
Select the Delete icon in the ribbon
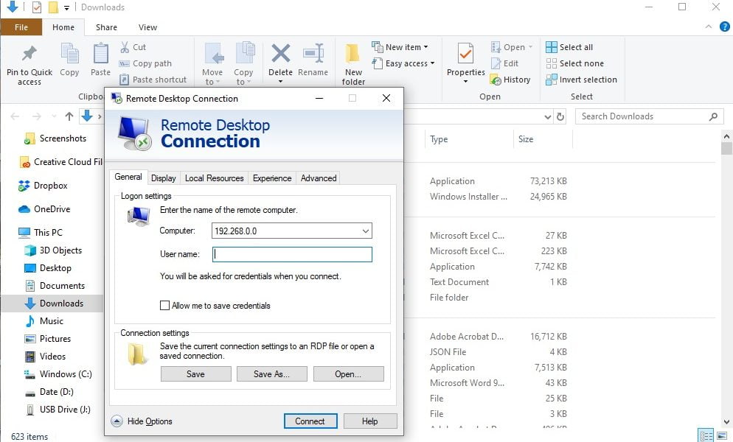tap(280, 61)
